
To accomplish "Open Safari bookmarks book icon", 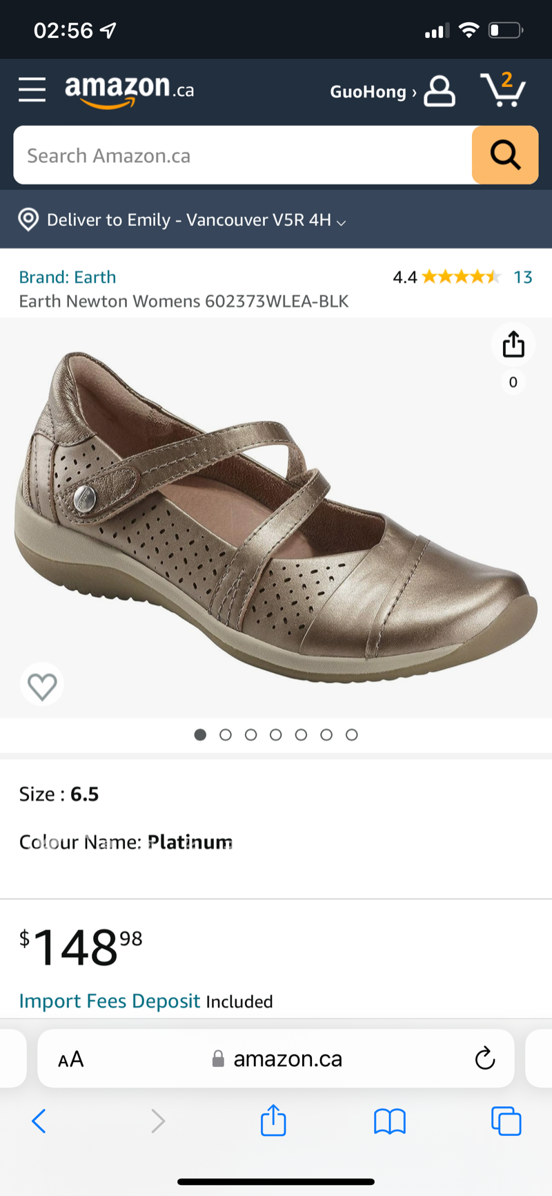I will (390, 1121).
